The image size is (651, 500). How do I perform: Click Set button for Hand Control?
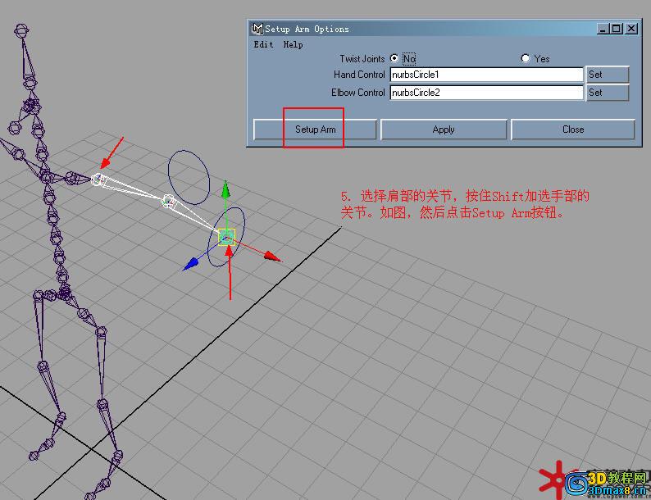608,75
